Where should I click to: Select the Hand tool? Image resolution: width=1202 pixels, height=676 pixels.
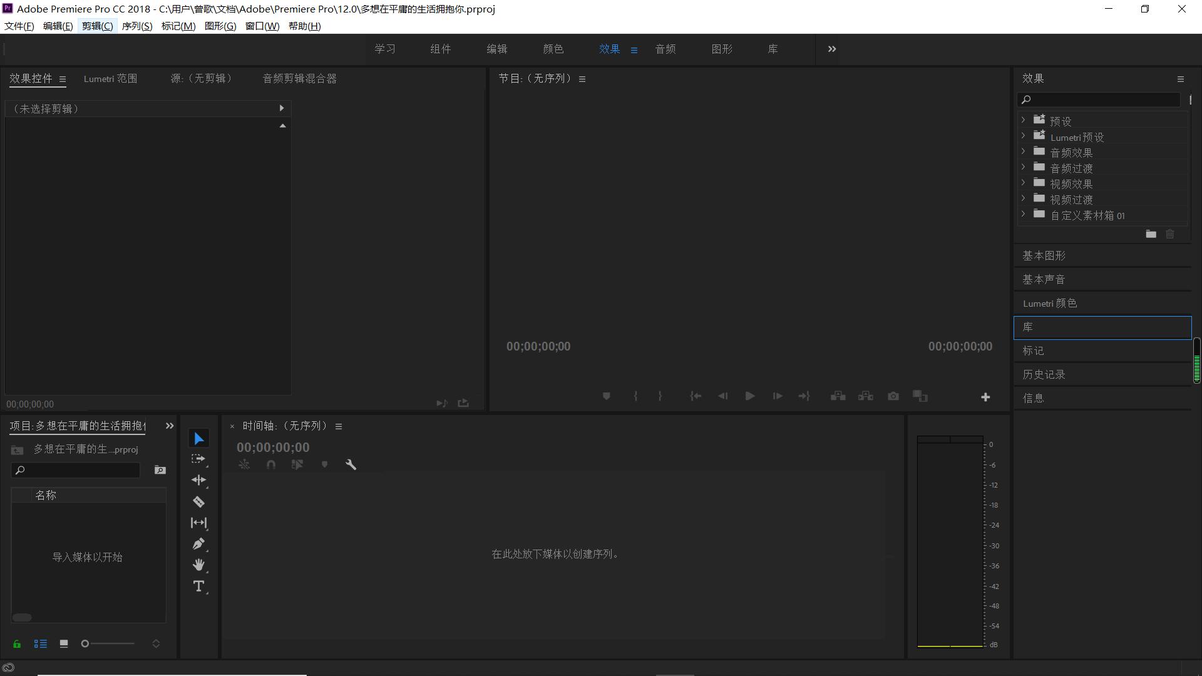point(198,565)
